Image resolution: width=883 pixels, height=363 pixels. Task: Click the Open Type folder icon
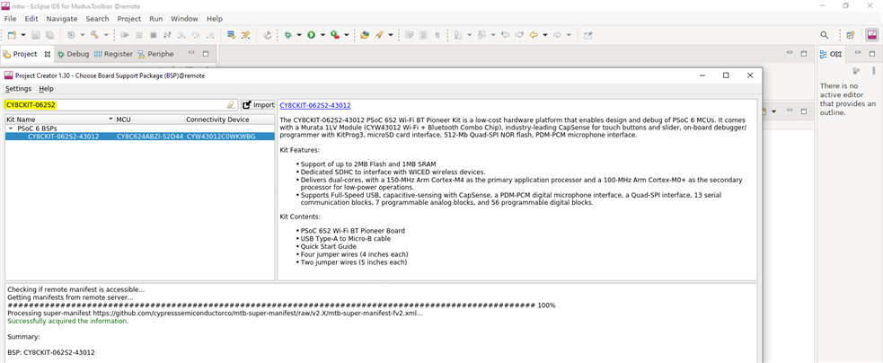coord(365,35)
